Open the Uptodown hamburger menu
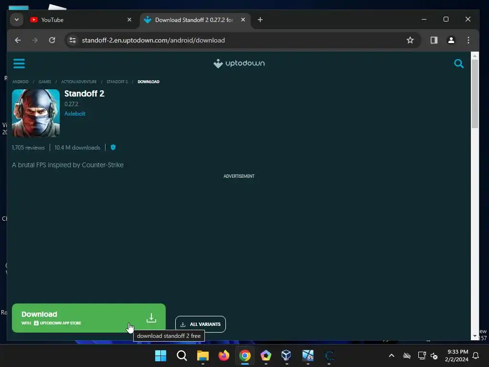The height and width of the screenshot is (367, 489). pos(19,64)
